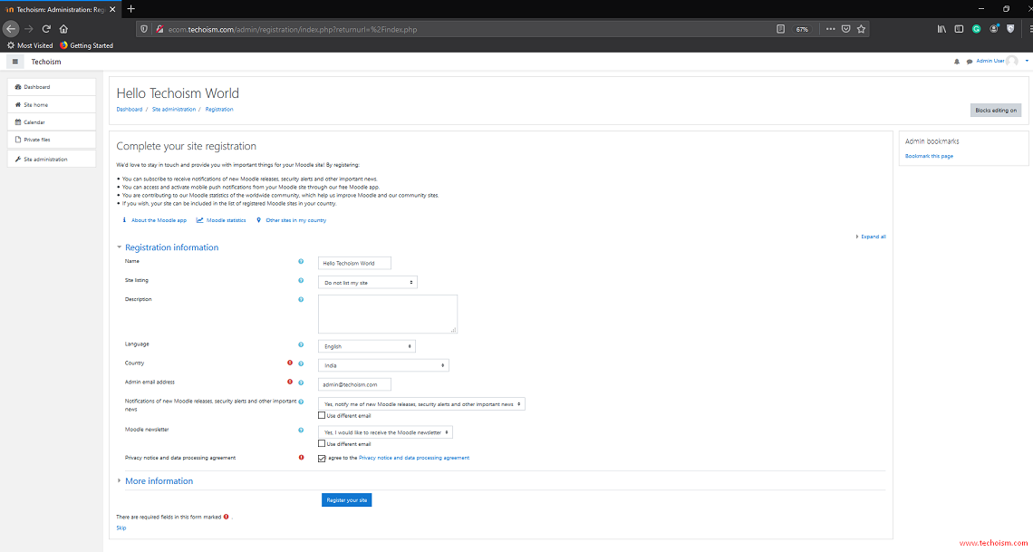Open the Pocket save icon in address bar
This screenshot has width=1033, height=552.
pos(846,29)
